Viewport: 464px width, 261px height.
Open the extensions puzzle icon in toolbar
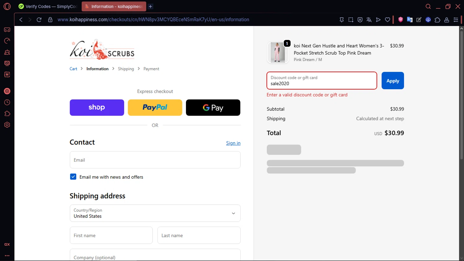coord(437,20)
